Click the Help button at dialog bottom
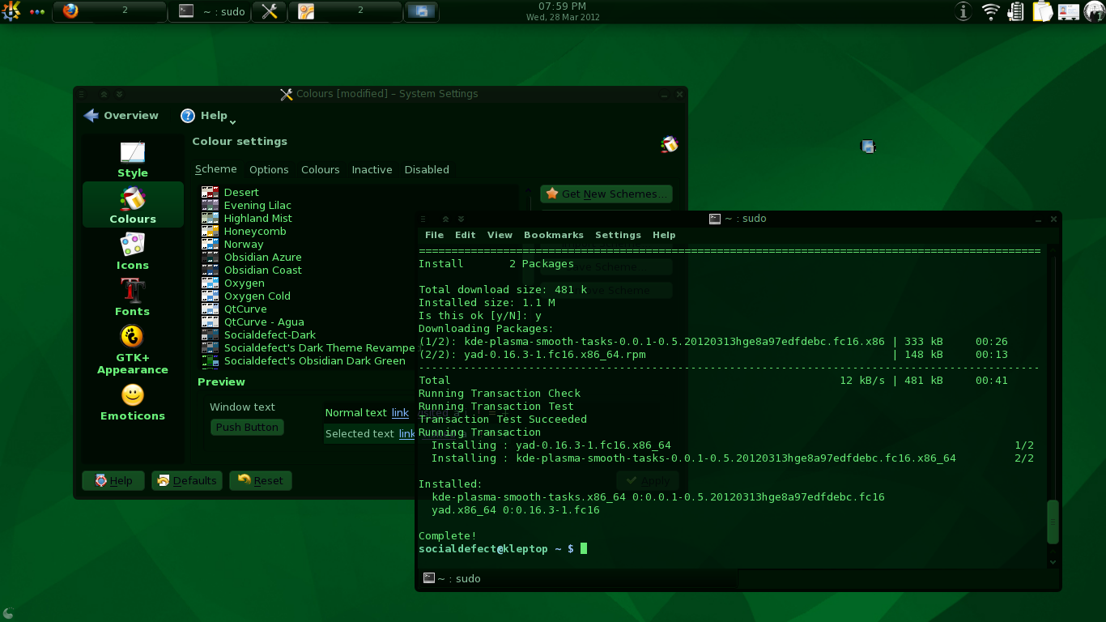1106x622 pixels. pyautogui.click(x=113, y=480)
